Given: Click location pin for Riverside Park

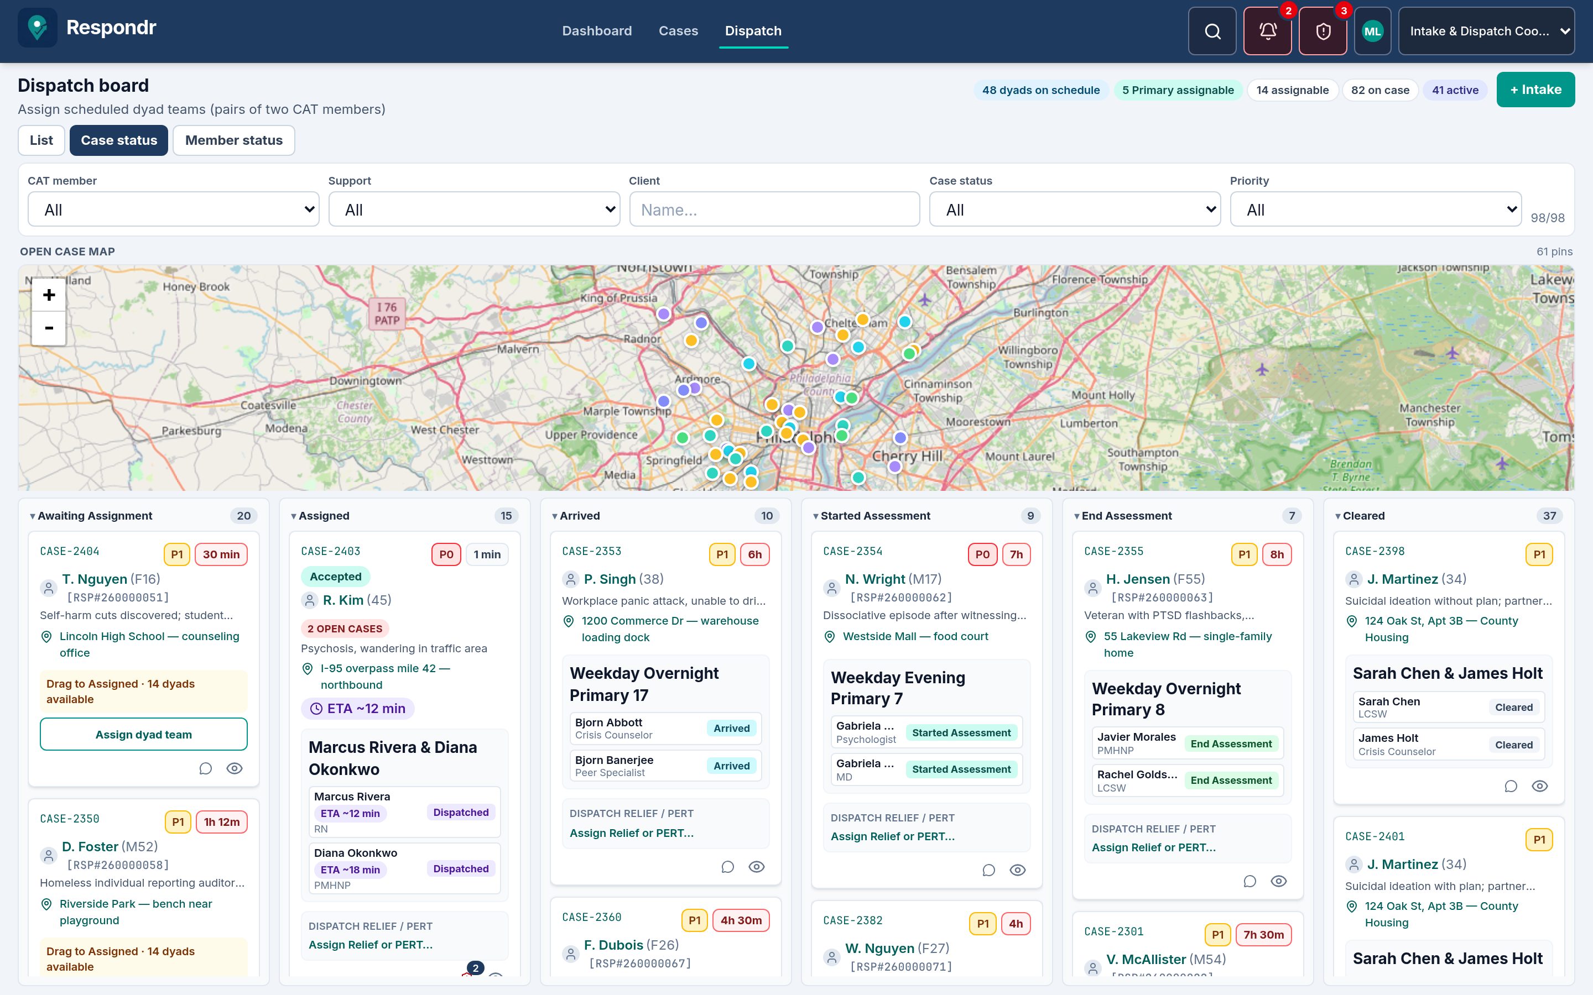Looking at the screenshot, I should 46,904.
